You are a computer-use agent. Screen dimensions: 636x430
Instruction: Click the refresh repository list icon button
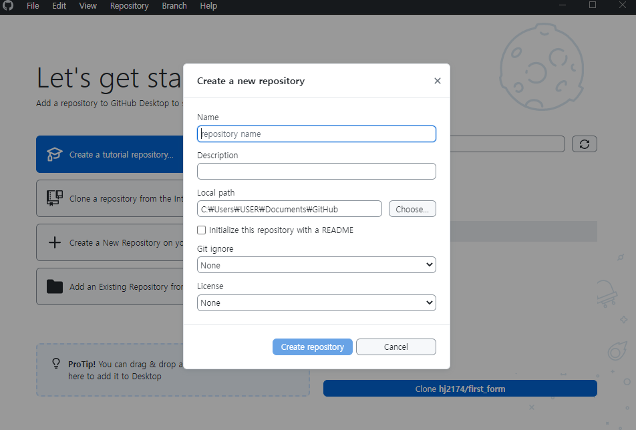[584, 144]
